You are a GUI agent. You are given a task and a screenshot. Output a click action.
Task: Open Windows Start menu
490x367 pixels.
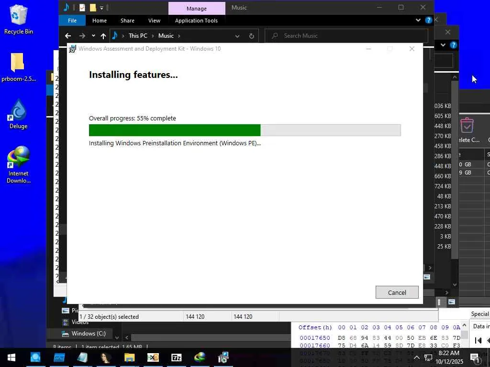point(11,357)
